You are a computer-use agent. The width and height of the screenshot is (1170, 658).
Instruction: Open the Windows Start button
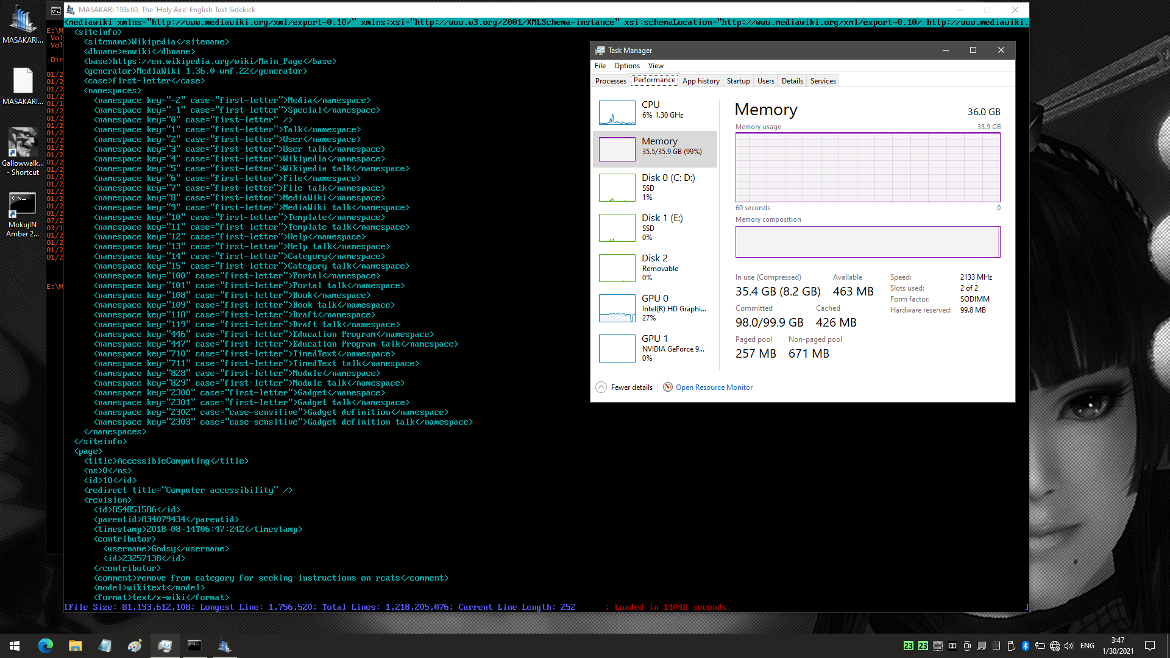click(x=15, y=646)
